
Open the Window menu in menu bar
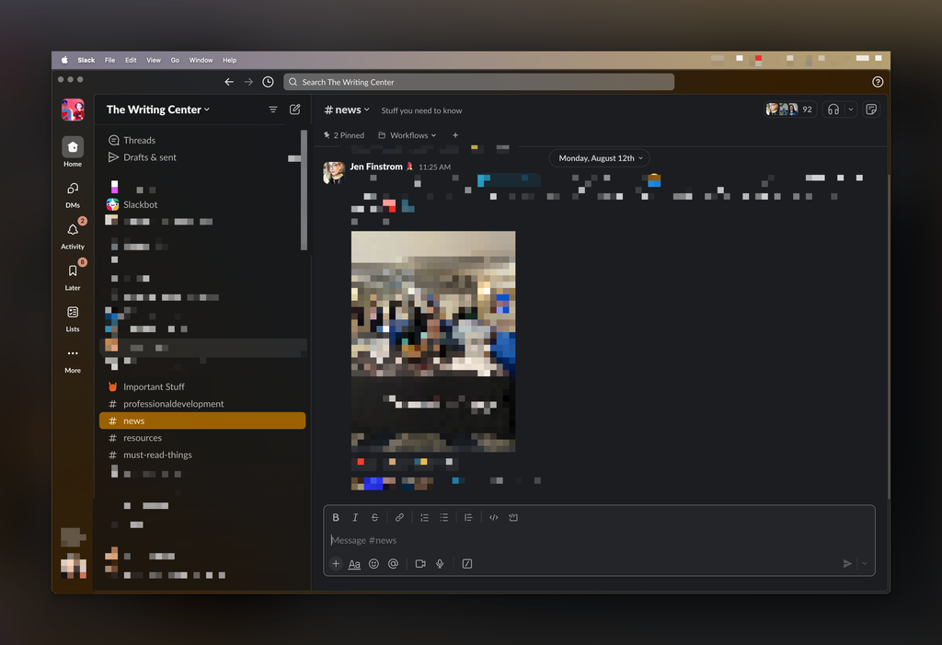tap(201, 60)
